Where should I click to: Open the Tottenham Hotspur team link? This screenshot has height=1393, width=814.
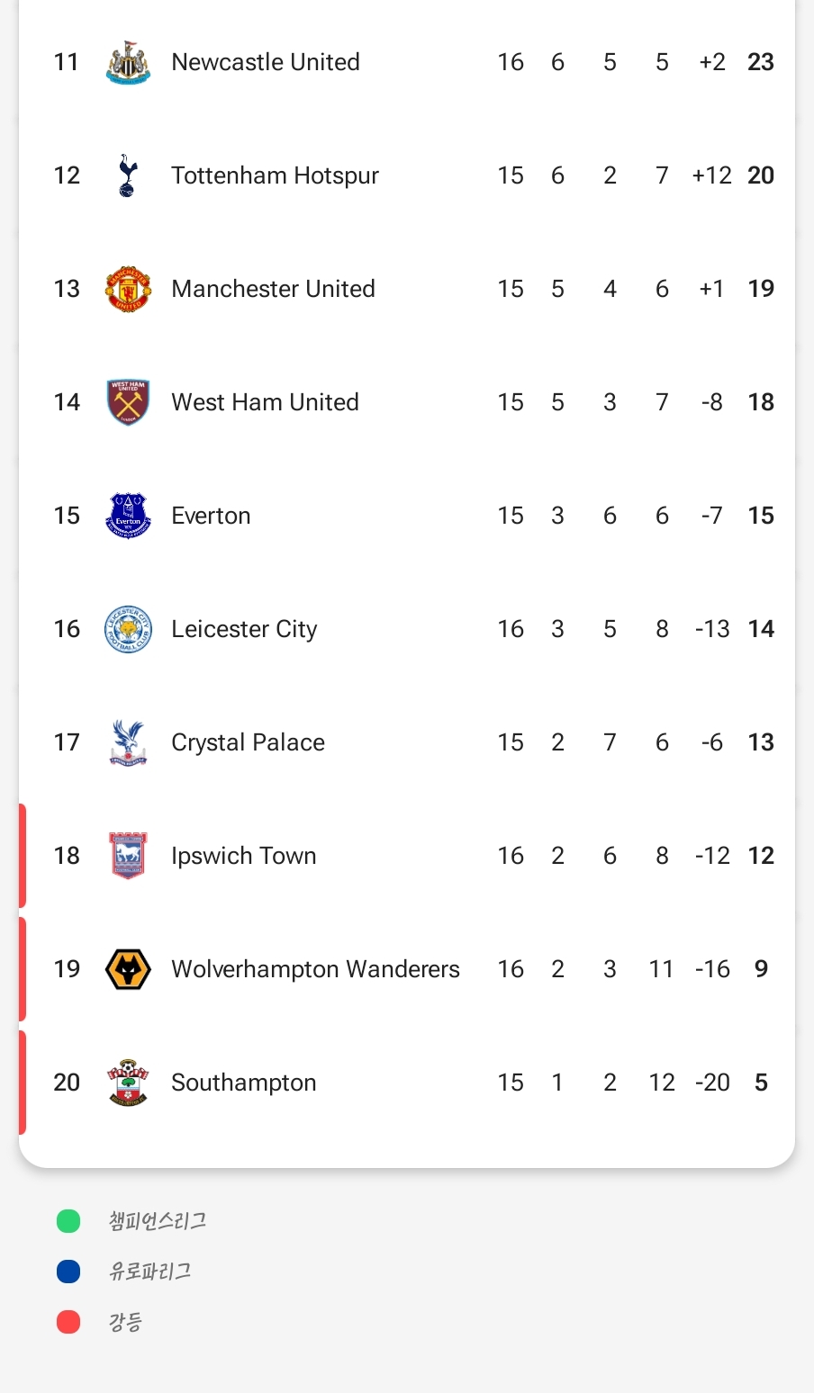click(x=275, y=175)
